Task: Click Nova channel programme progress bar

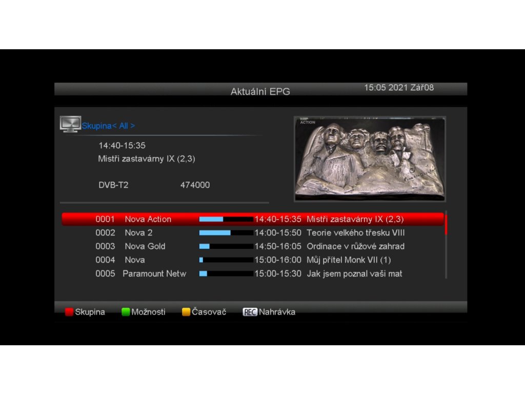Action: pos(226,260)
